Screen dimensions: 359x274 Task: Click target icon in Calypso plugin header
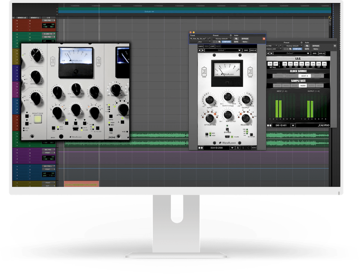[x=335, y=46]
